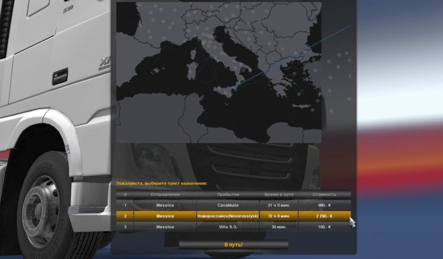
Task: Select the 100,- € price cell
Action: tap(324, 227)
